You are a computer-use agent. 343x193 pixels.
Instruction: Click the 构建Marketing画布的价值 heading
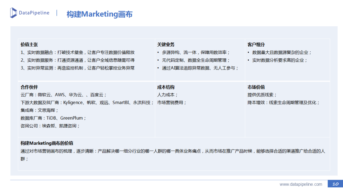tap(47, 143)
